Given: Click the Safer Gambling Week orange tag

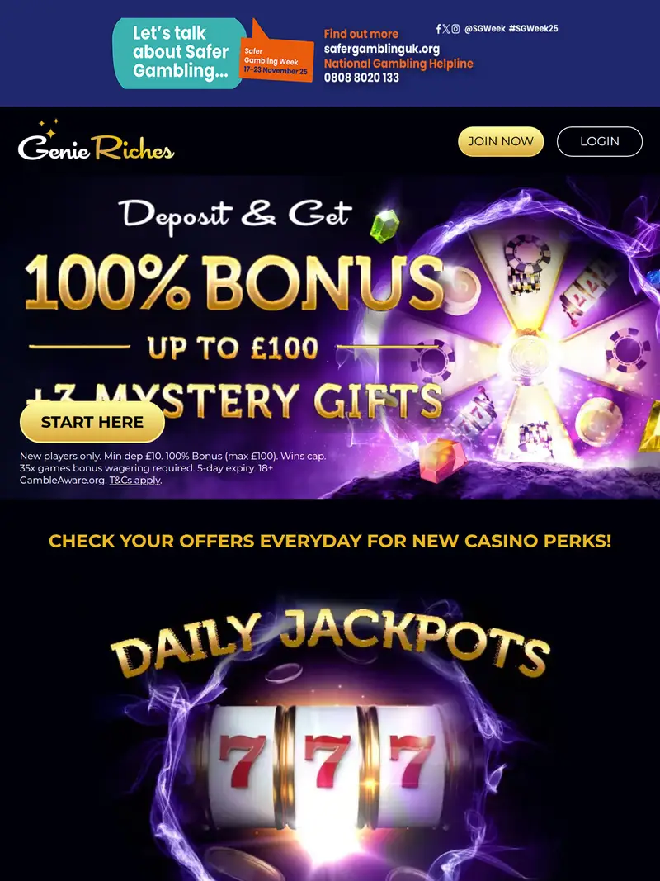Looking at the screenshot, I should point(276,59).
